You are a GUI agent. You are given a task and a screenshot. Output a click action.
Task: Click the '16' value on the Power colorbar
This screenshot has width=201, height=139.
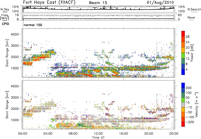[x=187, y=53]
